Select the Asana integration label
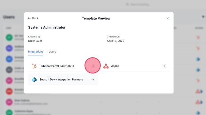The height and width of the screenshot is (115, 206). pyautogui.click(x=115, y=66)
